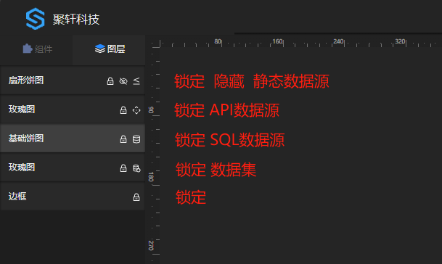Select the 边框 layer row

73,197
